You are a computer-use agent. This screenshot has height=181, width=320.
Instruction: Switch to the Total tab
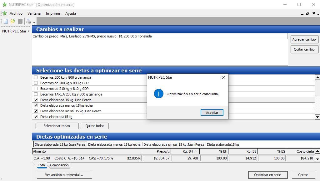tap(42, 165)
